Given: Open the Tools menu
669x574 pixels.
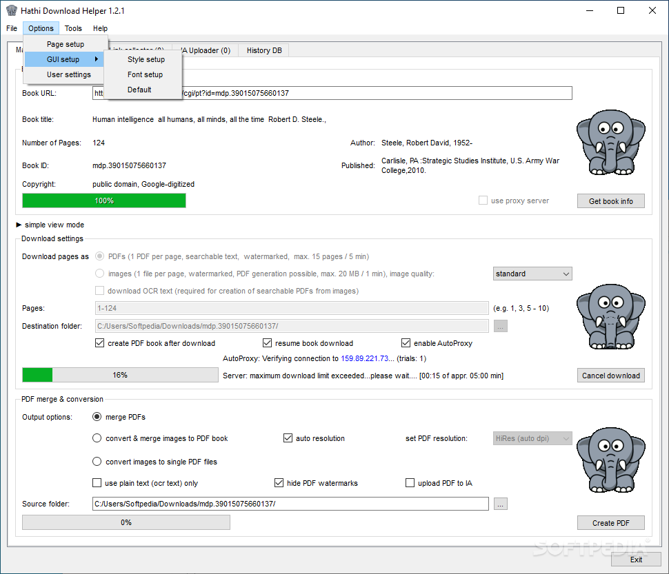Looking at the screenshot, I should [x=73, y=28].
